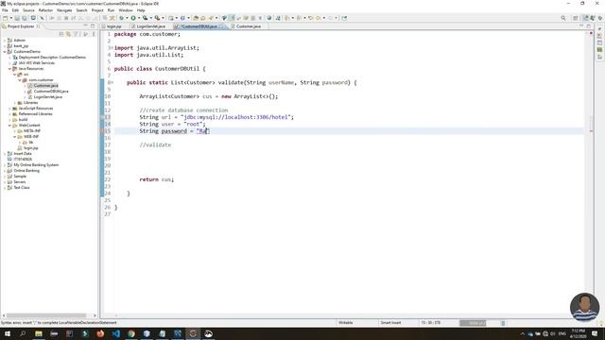
Task: Open Firefox from the taskbar
Action: coord(100,333)
